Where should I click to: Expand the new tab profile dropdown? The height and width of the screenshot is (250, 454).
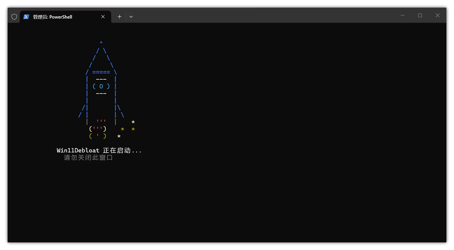(x=131, y=17)
